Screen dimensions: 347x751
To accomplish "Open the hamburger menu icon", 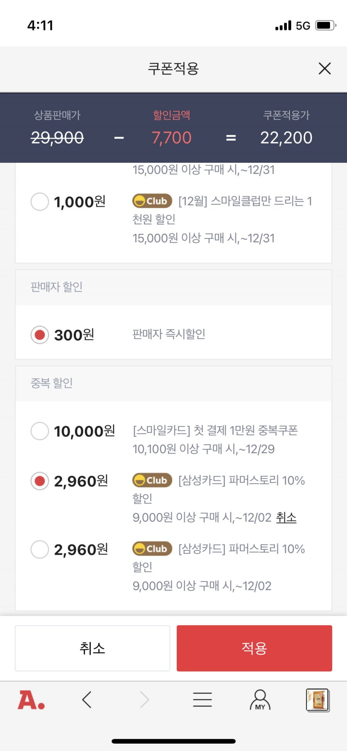I will tap(202, 699).
